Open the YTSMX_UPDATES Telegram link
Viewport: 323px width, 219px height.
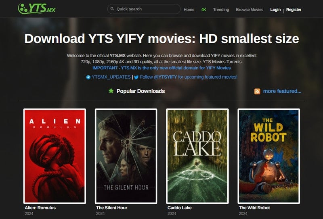click(x=111, y=77)
